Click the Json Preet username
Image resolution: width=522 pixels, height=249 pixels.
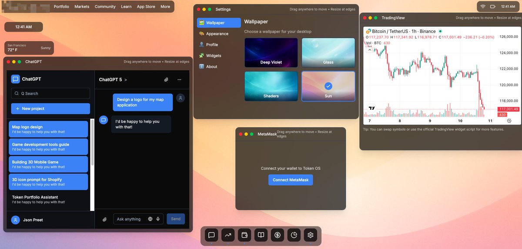[33, 220]
